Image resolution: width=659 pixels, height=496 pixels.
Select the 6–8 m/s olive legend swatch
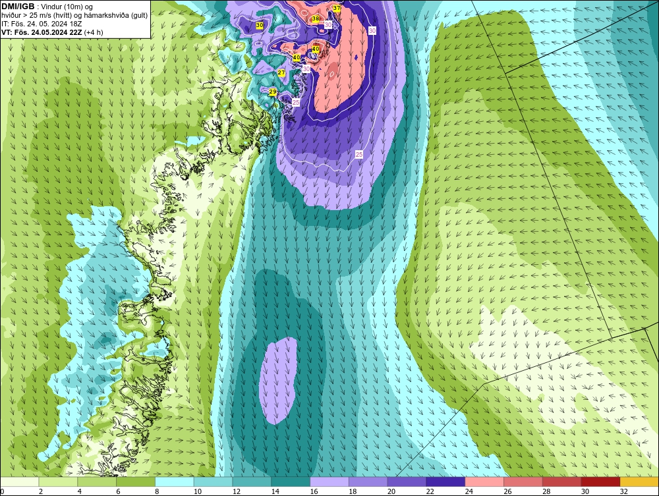136,482
